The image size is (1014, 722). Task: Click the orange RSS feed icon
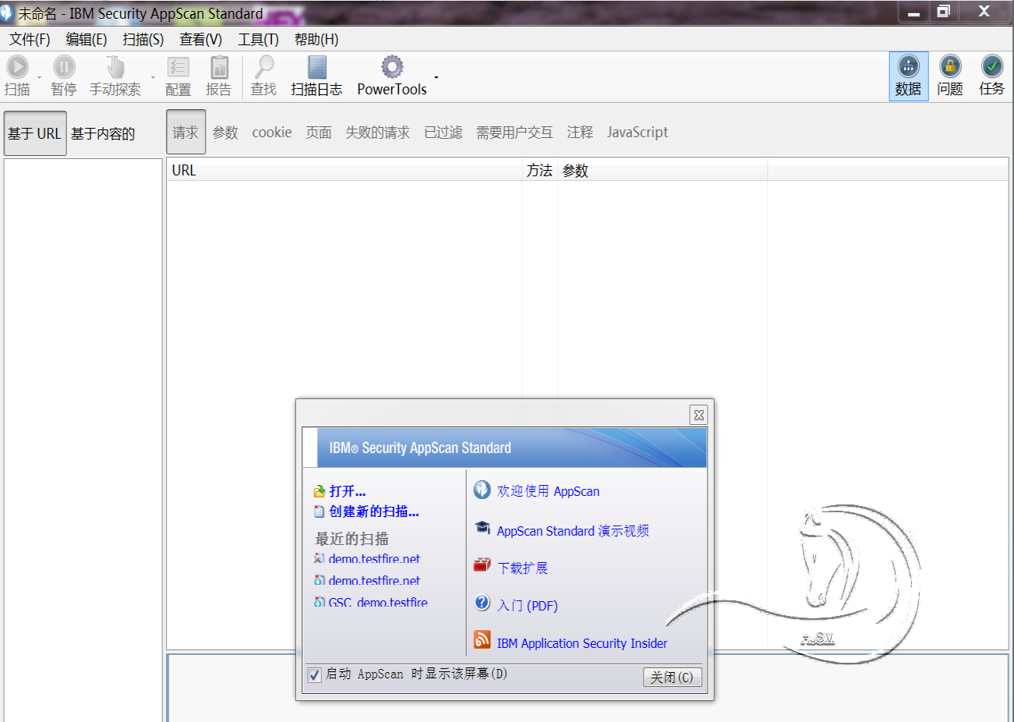(x=482, y=640)
